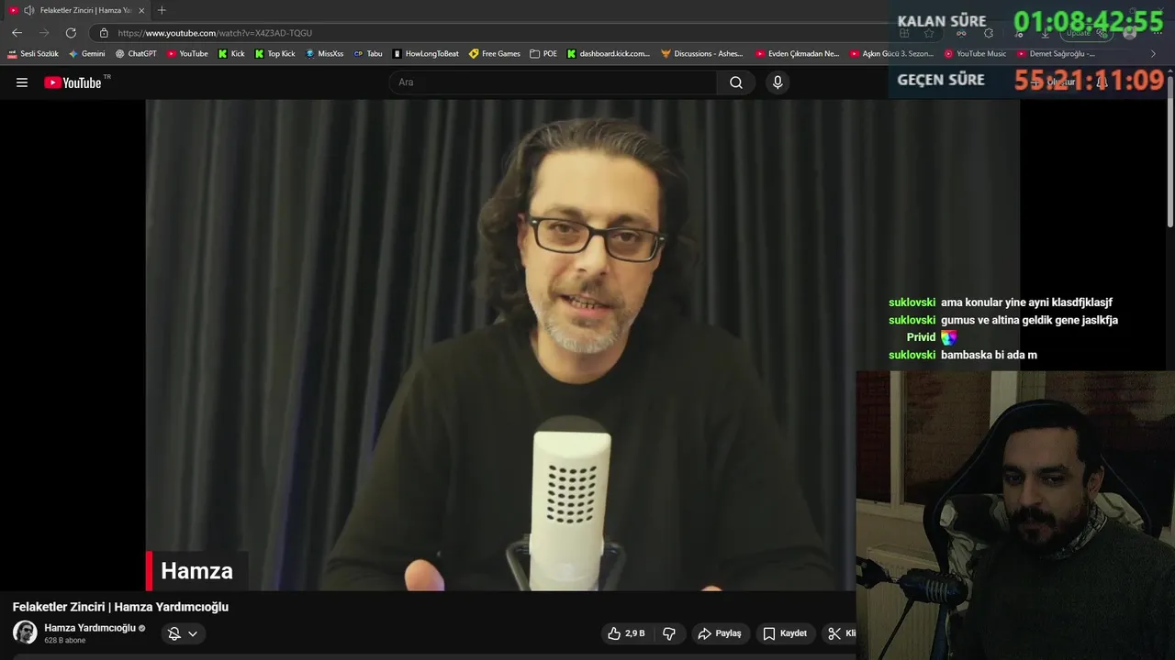
Task: Open the Demet Sağıroğlu bookmark
Action: (1056, 54)
